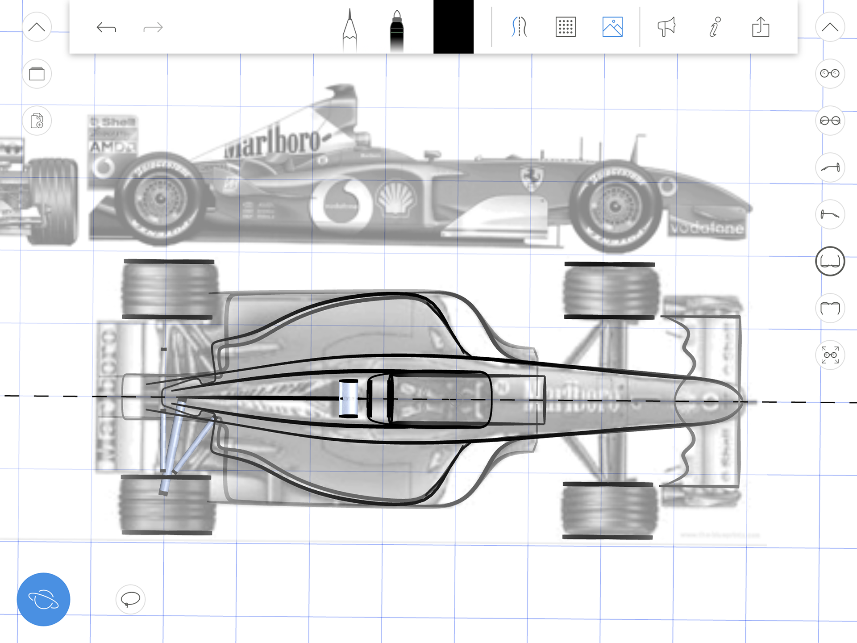Screen dimensions: 857x643
Task: Fit drawing to screen with expand glasses icon
Action: click(x=830, y=355)
